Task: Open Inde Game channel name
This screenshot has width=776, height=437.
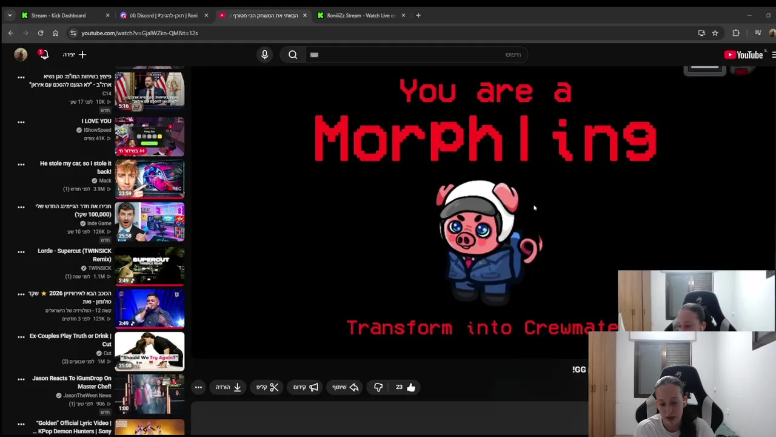Action: click(x=99, y=223)
